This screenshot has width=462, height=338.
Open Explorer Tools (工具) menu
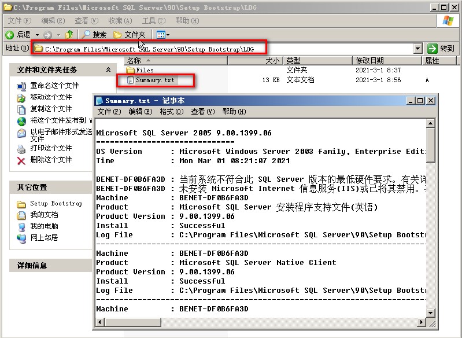[x=154, y=21]
